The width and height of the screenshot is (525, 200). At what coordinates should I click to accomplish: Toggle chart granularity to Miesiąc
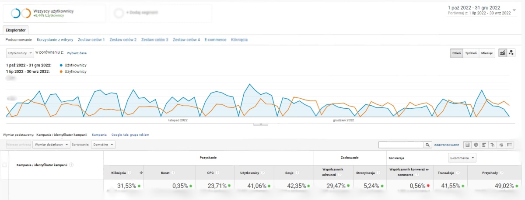click(x=487, y=53)
